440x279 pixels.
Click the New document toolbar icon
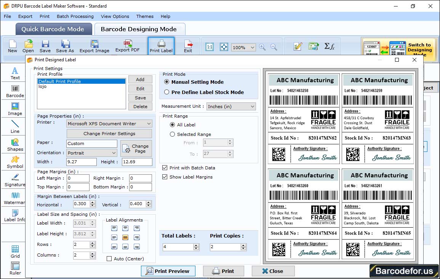(12, 46)
